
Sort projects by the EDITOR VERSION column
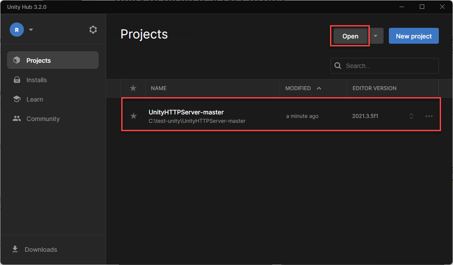coord(374,88)
